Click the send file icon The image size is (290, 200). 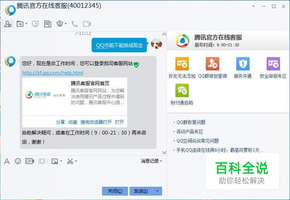coord(20,24)
